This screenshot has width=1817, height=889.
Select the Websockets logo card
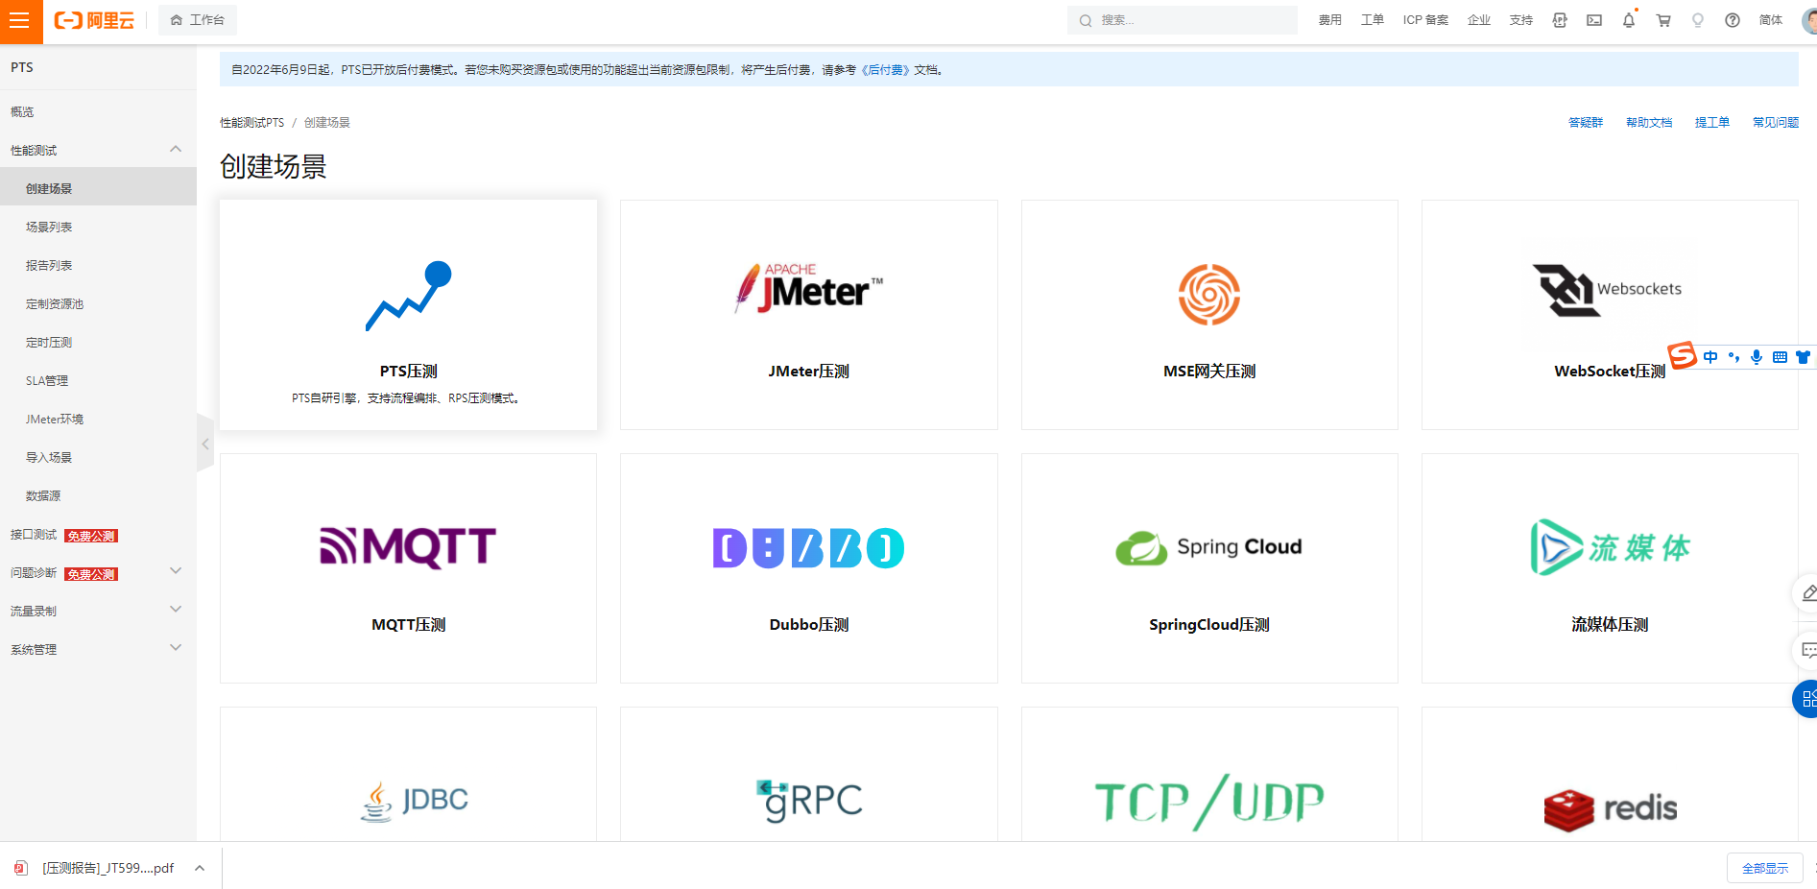1608,289
